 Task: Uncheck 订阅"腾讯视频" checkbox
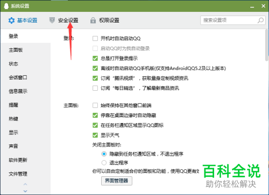95,78
